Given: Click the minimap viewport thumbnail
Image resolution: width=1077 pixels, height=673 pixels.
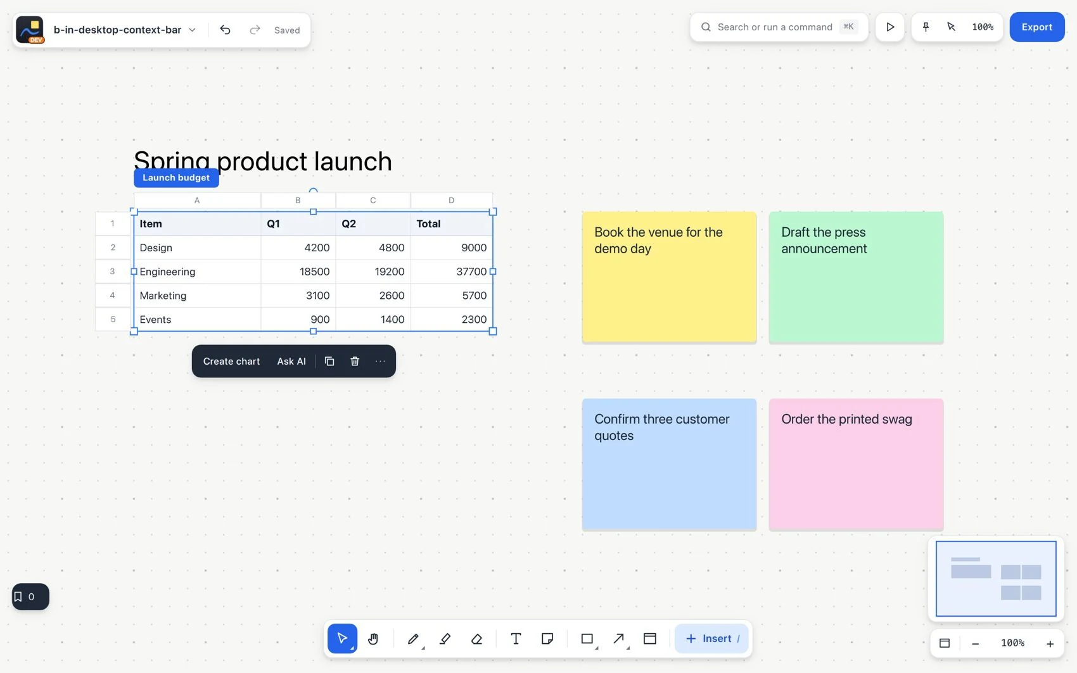Looking at the screenshot, I should (996, 579).
